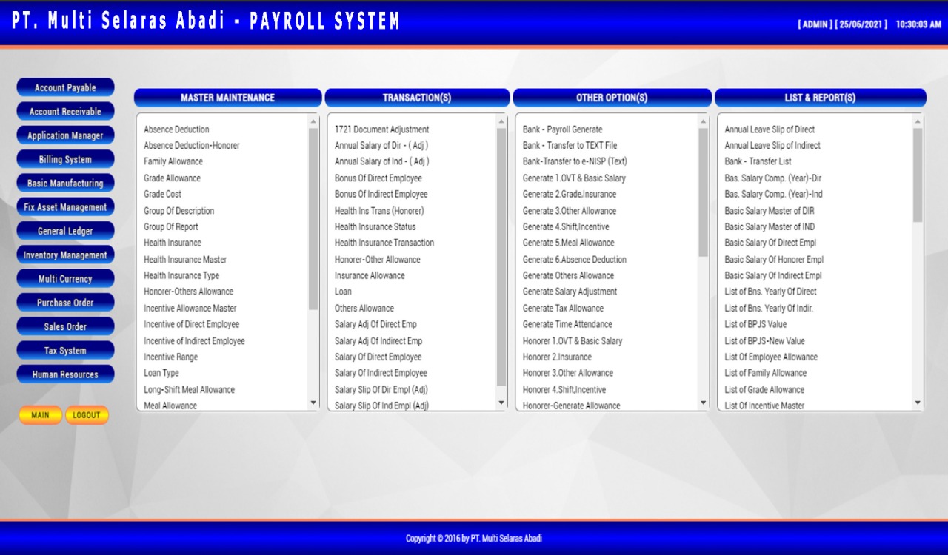Select 'Salary Adj Of Indirect Emp' transaction
The image size is (948, 555).
[x=378, y=341]
